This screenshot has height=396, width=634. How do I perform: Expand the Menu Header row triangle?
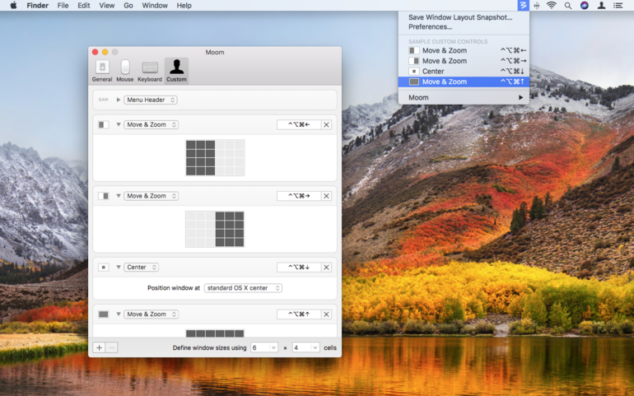[x=118, y=100]
